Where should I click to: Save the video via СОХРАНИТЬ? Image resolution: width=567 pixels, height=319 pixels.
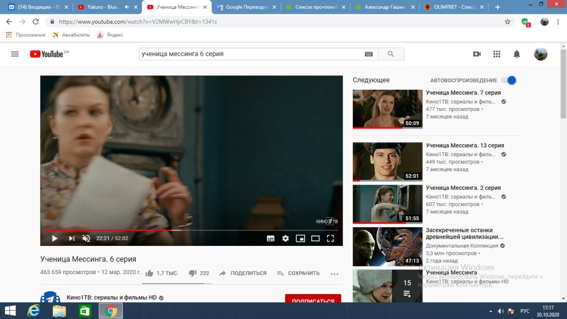pos(298,273)
